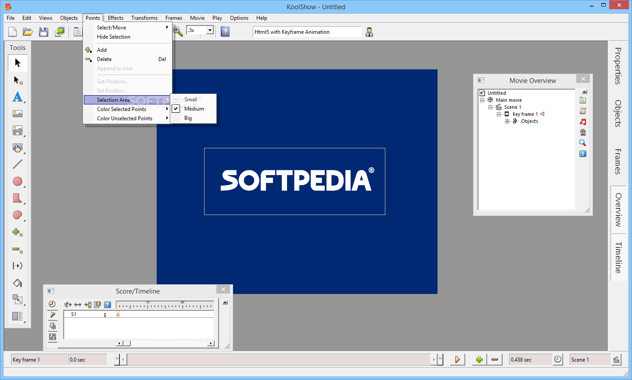
Task: Select the arrow selection tool in Tools
Action: click(x=18, y=63)
